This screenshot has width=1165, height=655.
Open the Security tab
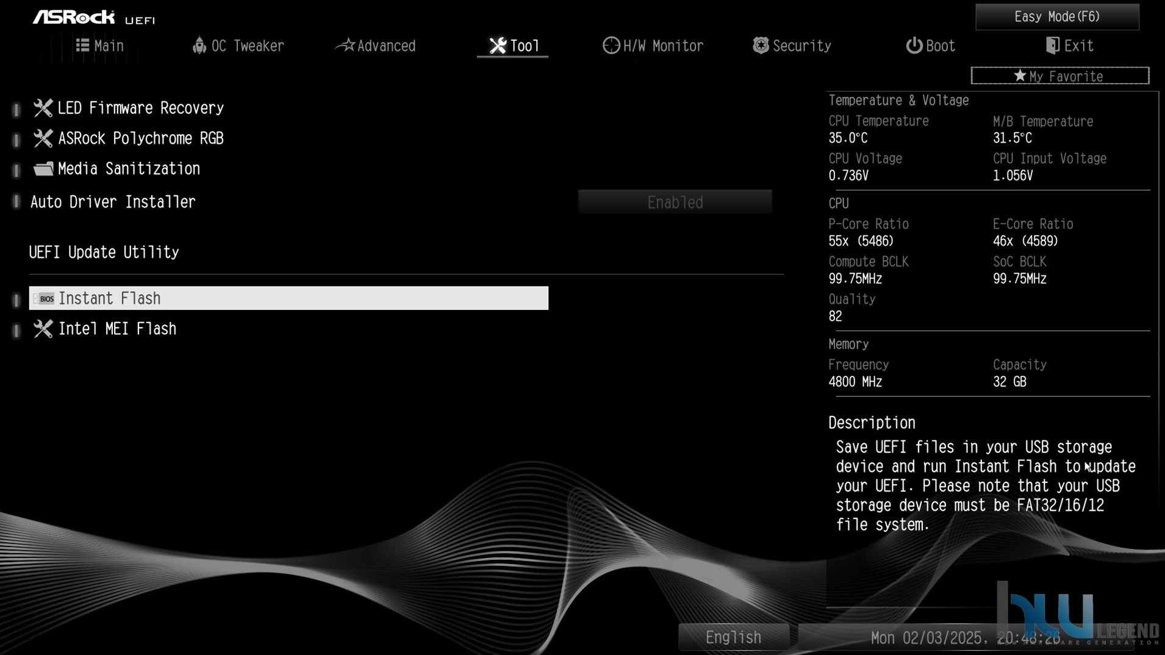click(792, 46)
